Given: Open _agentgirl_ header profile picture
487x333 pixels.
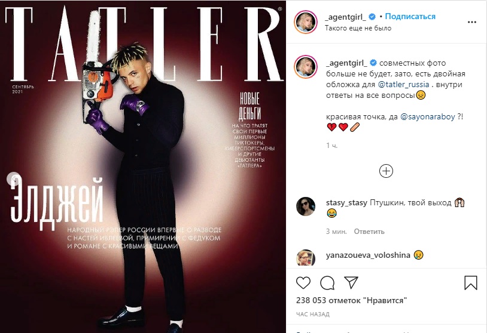Looking at the screenshot, I should tap(306, 21).
